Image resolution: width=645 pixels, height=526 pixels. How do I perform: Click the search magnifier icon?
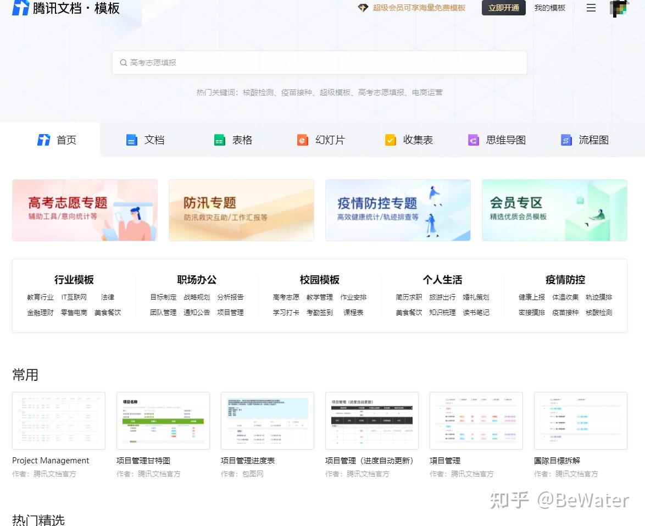click(124, 63)
